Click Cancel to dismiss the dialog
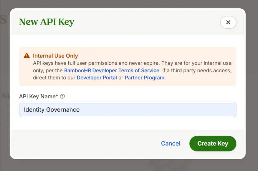258x171 pixels. pos(171,143)
